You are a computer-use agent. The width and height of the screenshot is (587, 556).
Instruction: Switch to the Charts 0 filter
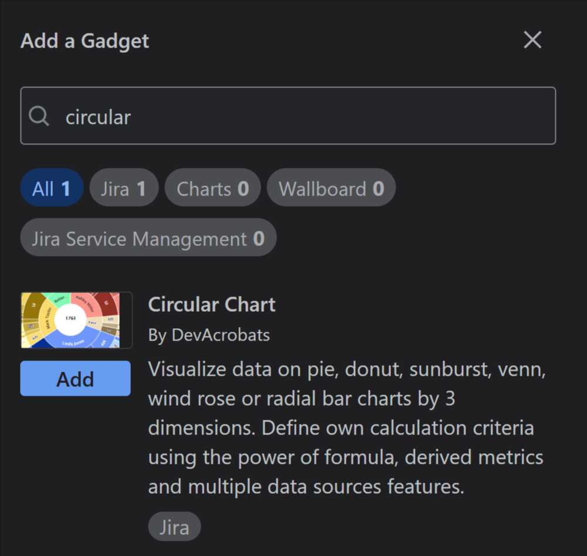click(x=212, y=187)
